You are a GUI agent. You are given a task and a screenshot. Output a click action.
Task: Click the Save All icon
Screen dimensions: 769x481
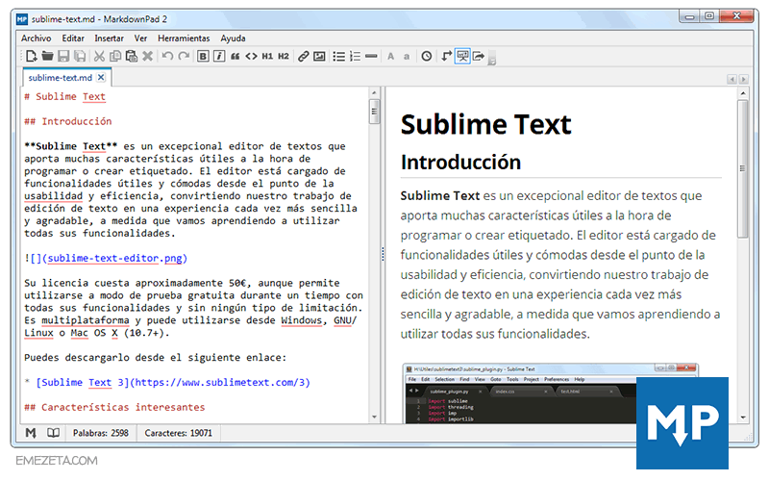(x=80, y=57)
